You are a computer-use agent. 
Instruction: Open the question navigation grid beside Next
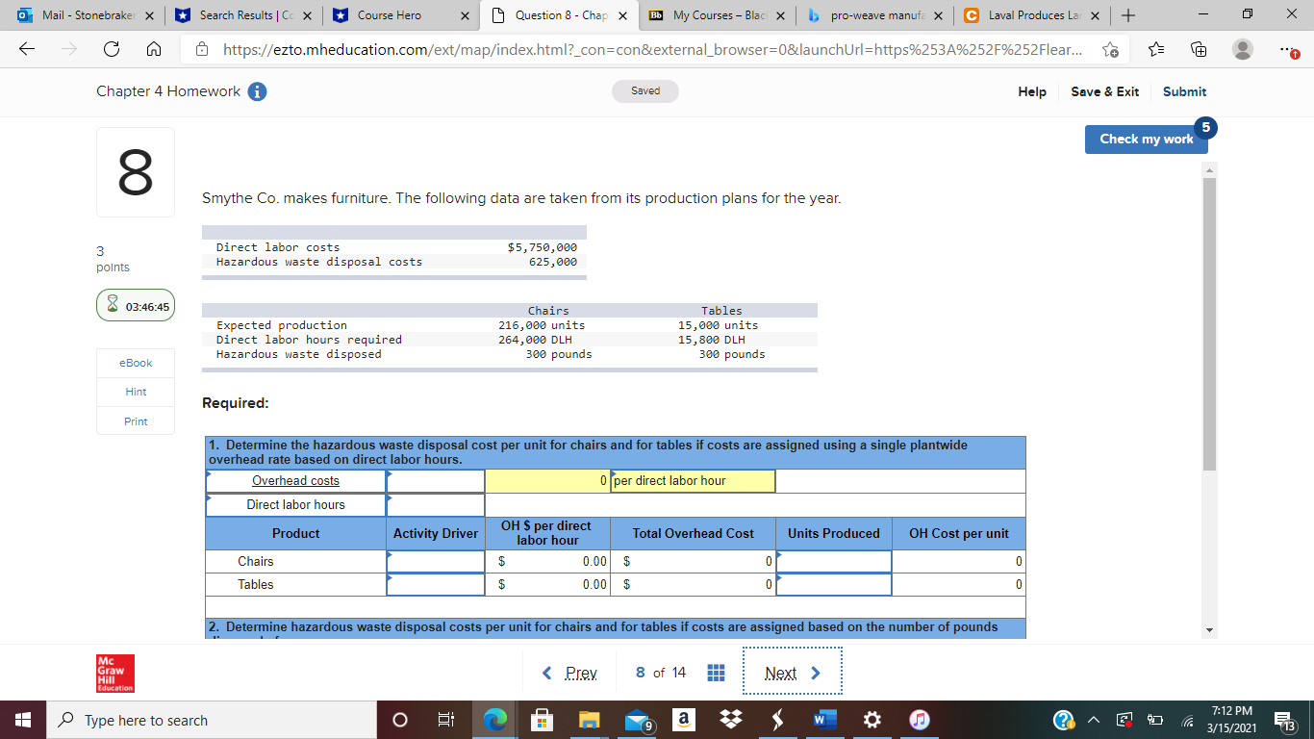(x=716, y=672)
